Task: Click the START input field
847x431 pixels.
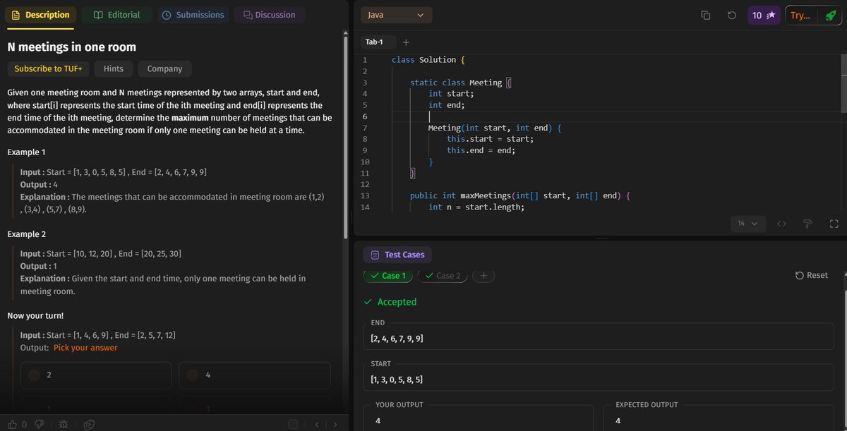Action: pyautogui.click(x=599, y=379)
